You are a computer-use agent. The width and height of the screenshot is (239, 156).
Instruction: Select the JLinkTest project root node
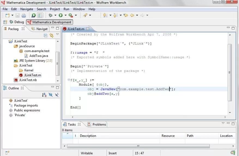tap(18, 41)
